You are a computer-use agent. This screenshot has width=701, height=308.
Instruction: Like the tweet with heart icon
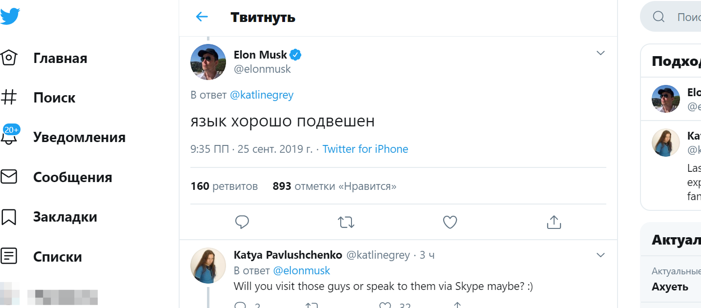pyautogui.click(x=450, y=223)
